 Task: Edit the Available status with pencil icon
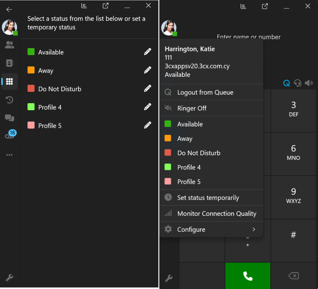tap(148, 52)
